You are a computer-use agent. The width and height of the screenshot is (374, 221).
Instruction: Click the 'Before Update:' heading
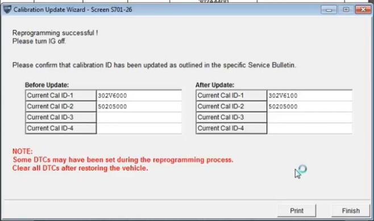[47, 85]
